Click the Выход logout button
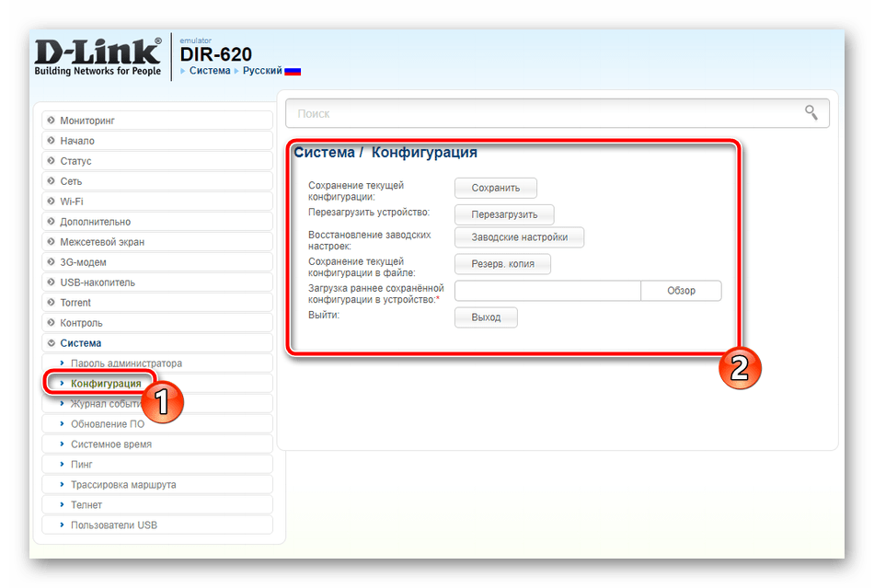The image size is (874, 588). click(486, 317)
